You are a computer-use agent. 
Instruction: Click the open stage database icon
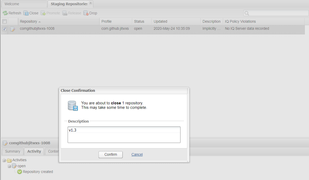click(x=14, y=166)
